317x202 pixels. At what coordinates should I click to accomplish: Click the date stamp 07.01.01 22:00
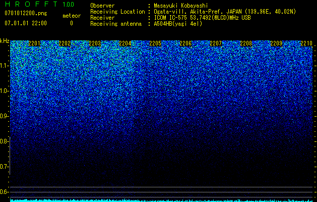[x=26, y=23]
